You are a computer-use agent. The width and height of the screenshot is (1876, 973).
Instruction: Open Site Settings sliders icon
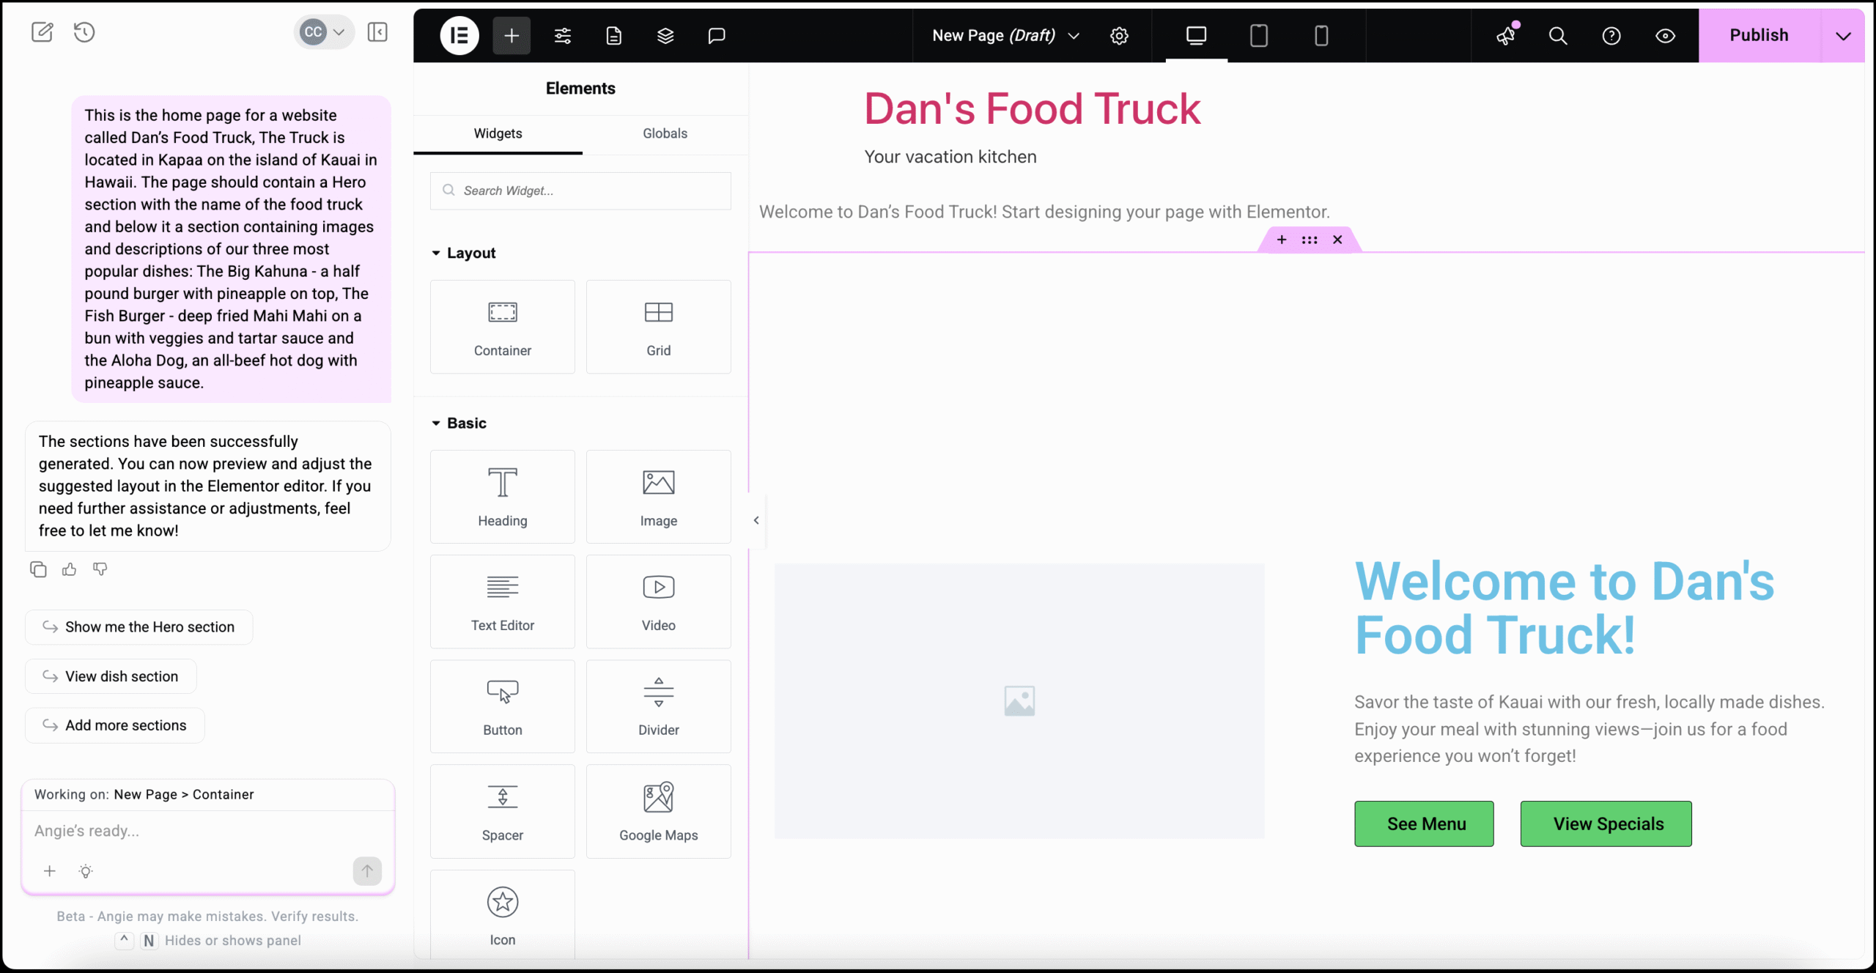[x=563, y=35]
